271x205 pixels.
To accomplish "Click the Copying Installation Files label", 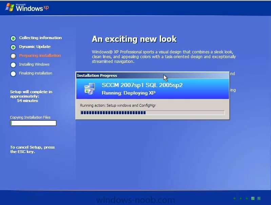I will pyautogui.click(x=30, y=117).
